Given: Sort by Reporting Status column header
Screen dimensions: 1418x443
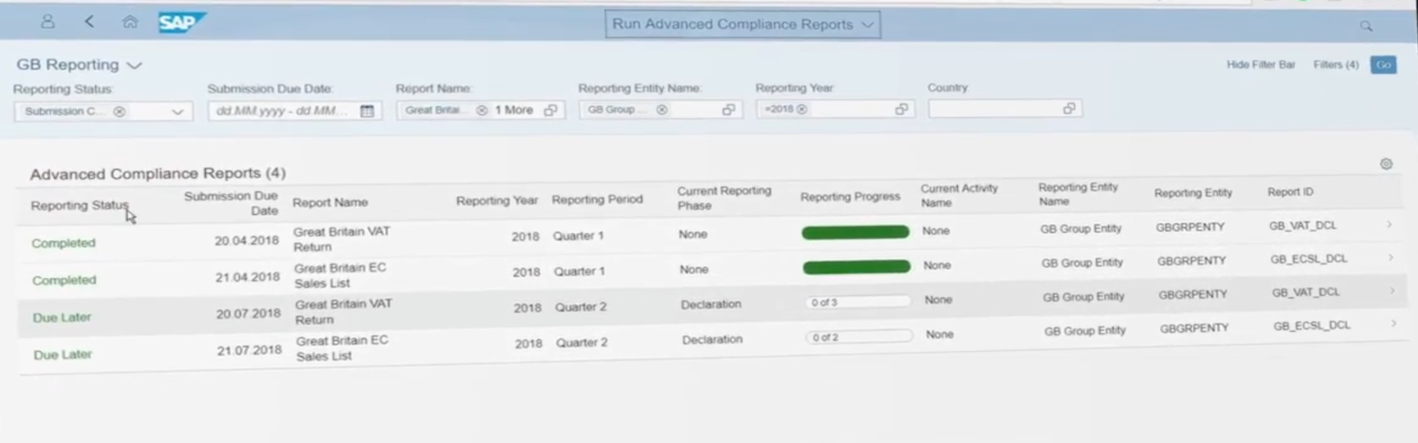Looking at the screenshot, I should click(79, 205).
